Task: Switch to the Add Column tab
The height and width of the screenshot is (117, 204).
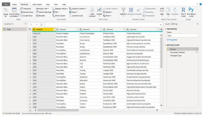Action: [x=37, y=5]
